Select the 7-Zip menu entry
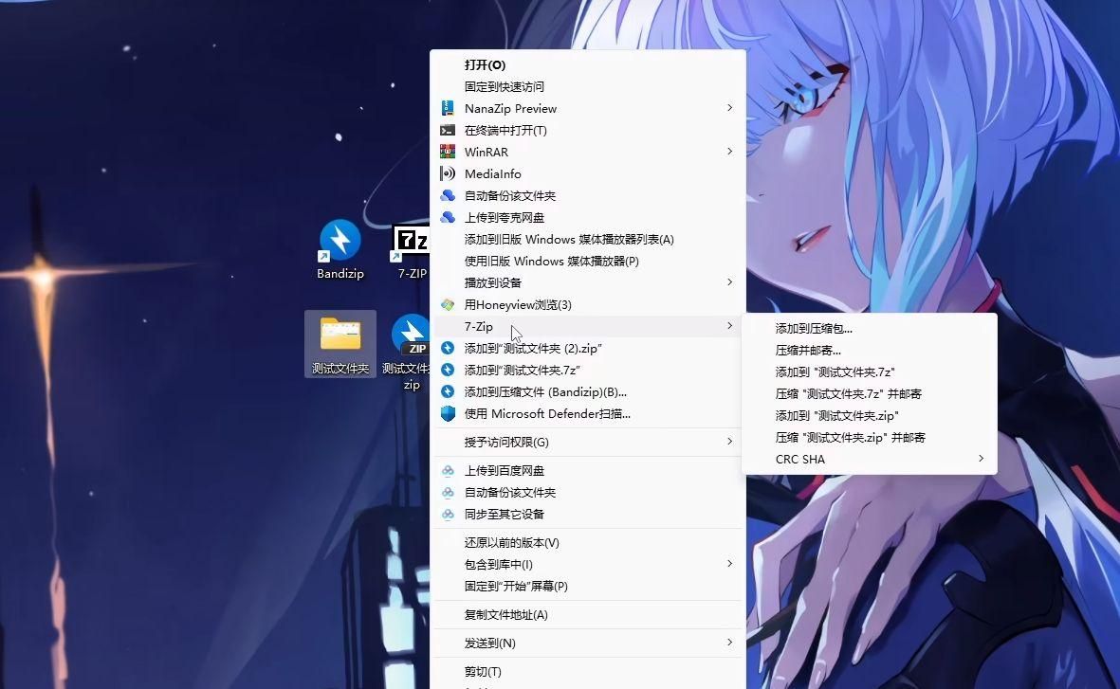The width and height of the screenshot is (1120, 689). coord(588,326)
